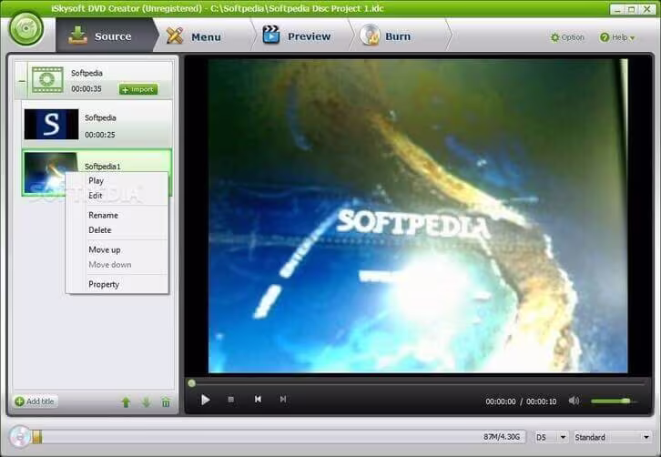Adjust the green volume slider

point(614,401)
